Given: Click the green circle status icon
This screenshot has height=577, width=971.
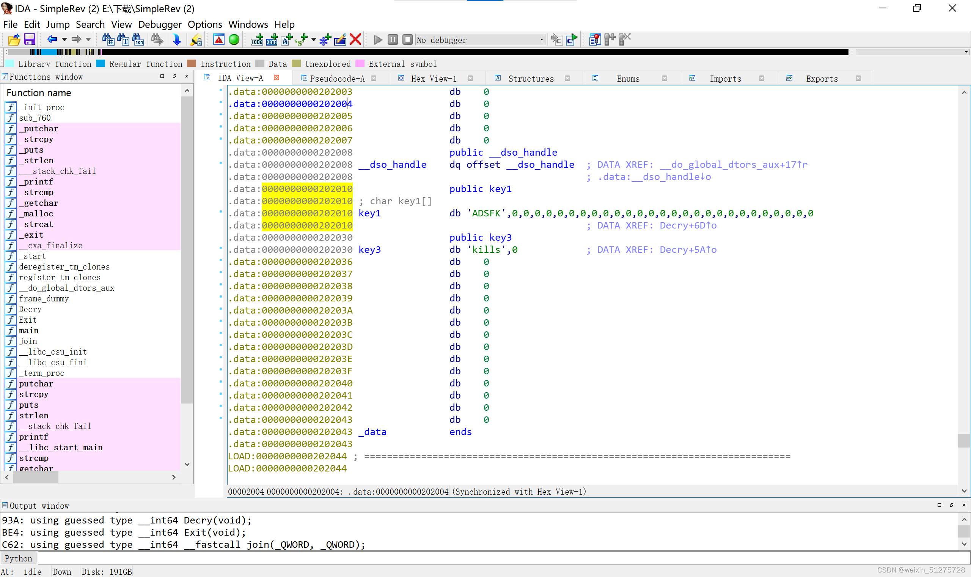Looking at the screenshot, I should pyautogui.click(x=234, y=39).
